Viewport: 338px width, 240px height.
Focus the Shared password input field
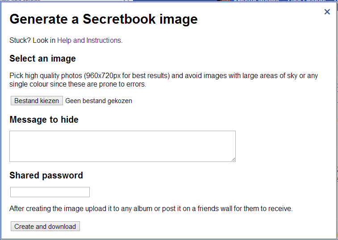tap(50, 192)
